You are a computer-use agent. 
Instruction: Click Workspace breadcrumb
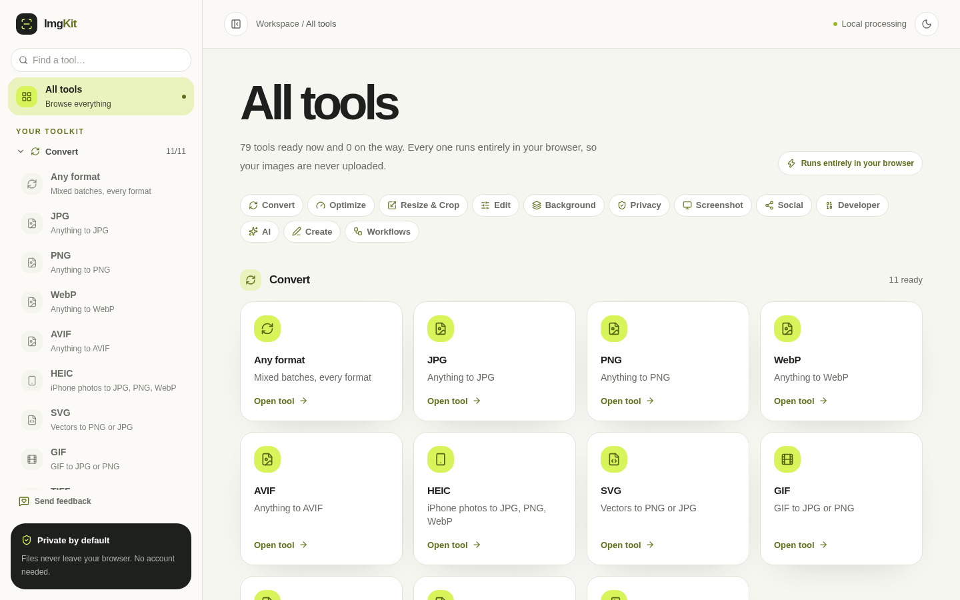277,24
